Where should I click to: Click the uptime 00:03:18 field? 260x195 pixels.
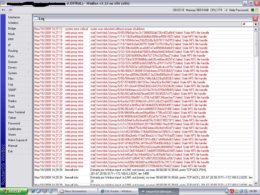[179, 10]
